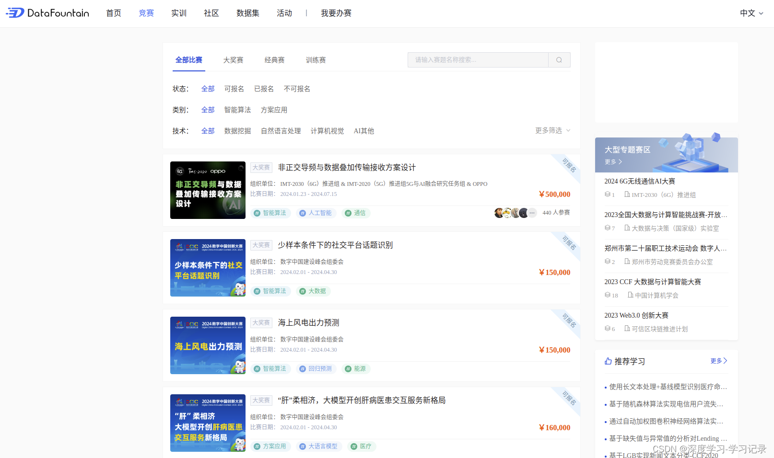Filter technology by AI其他
The width and height of the screenshot is (774, 458).
(x=364, y=131)
